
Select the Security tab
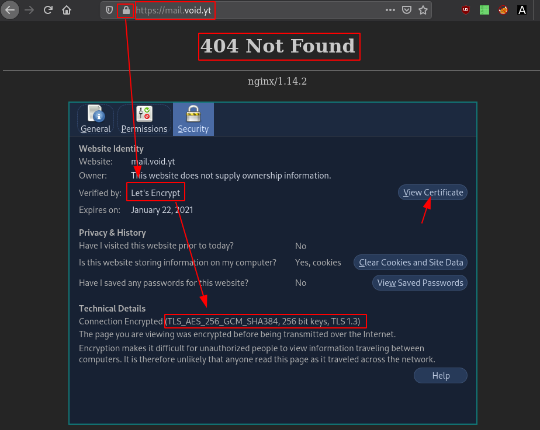193,119
